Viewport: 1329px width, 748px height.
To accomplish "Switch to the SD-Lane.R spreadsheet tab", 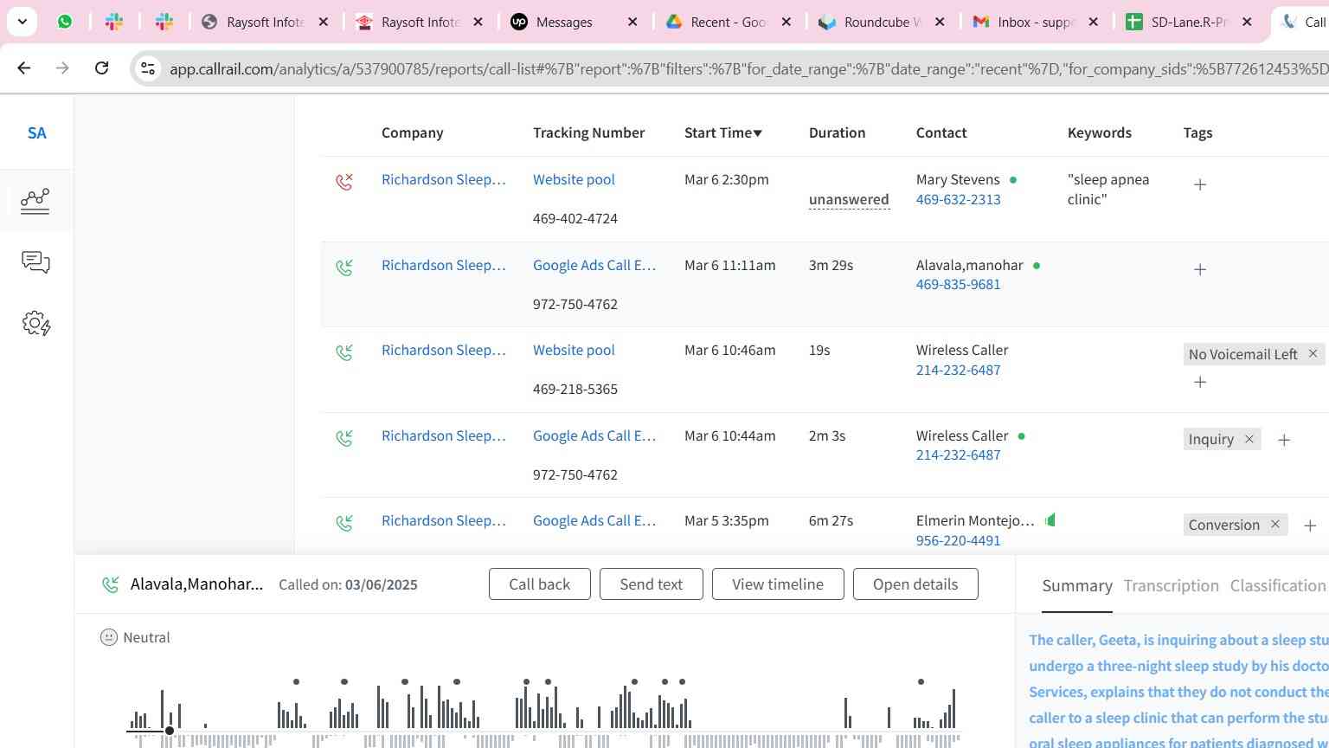I will (1188, 22).
